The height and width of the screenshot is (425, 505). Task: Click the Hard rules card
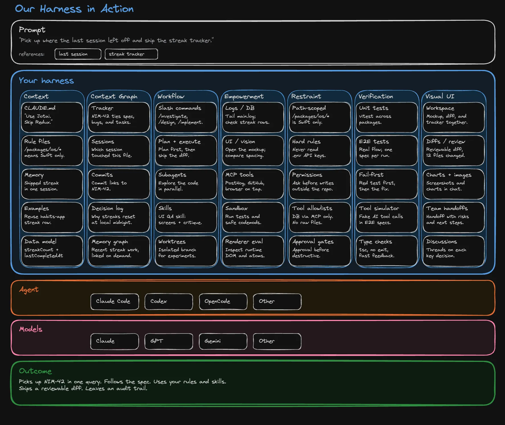(x=320, y=151)
